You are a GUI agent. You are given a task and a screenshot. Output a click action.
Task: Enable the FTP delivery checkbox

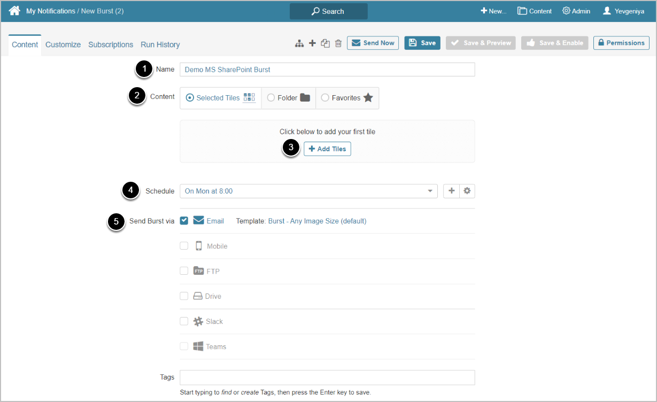click(x=184, y=270)
